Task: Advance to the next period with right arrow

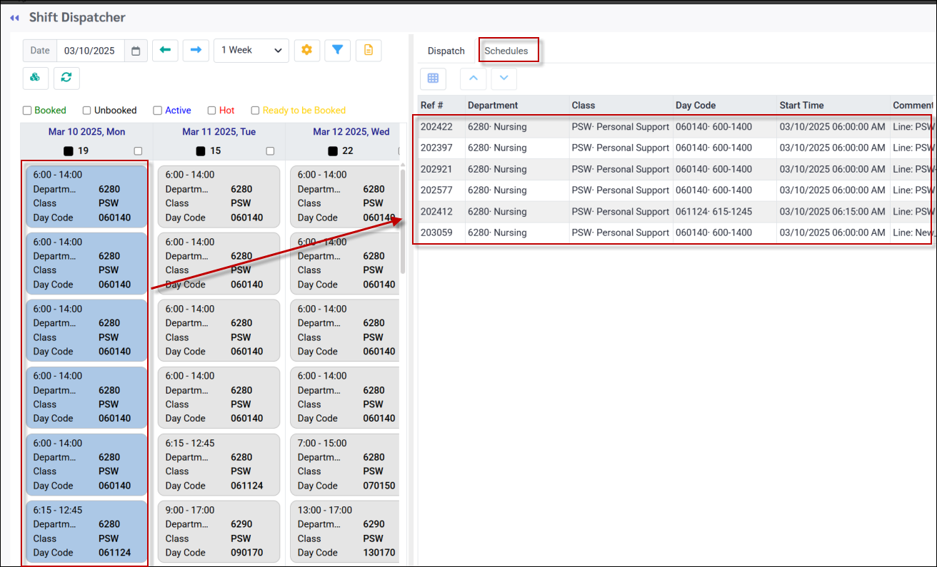Action: pyautogui.click(x=196, y=51)
